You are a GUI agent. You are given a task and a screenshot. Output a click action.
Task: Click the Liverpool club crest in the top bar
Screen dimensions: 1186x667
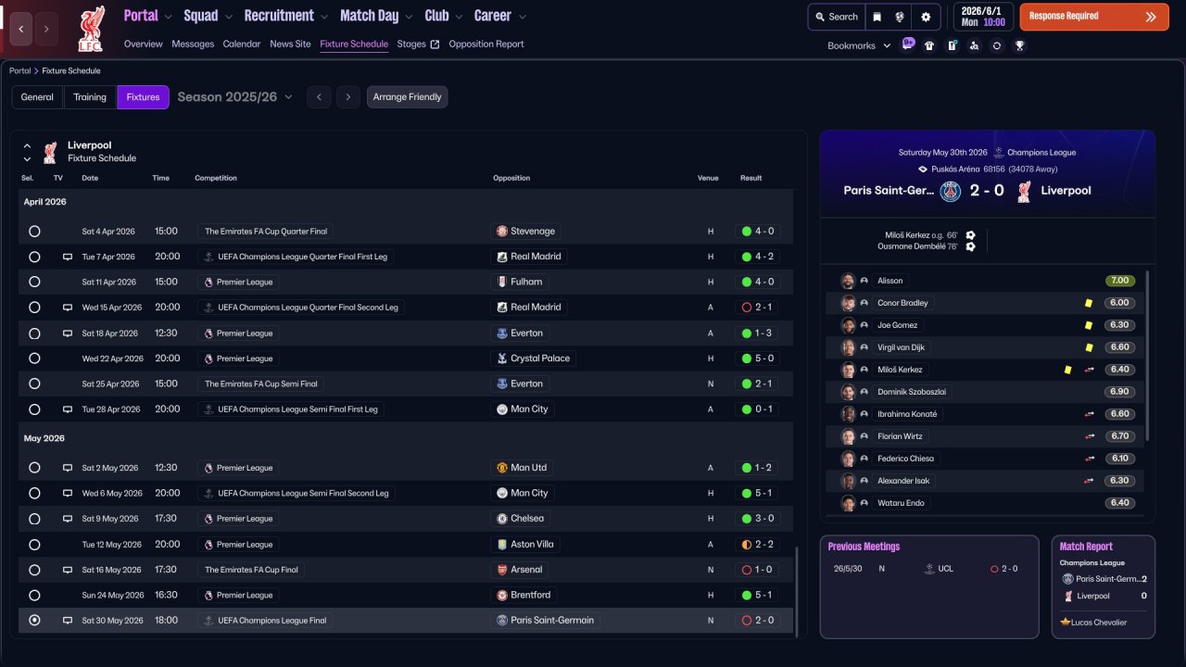tap(91, 29)
